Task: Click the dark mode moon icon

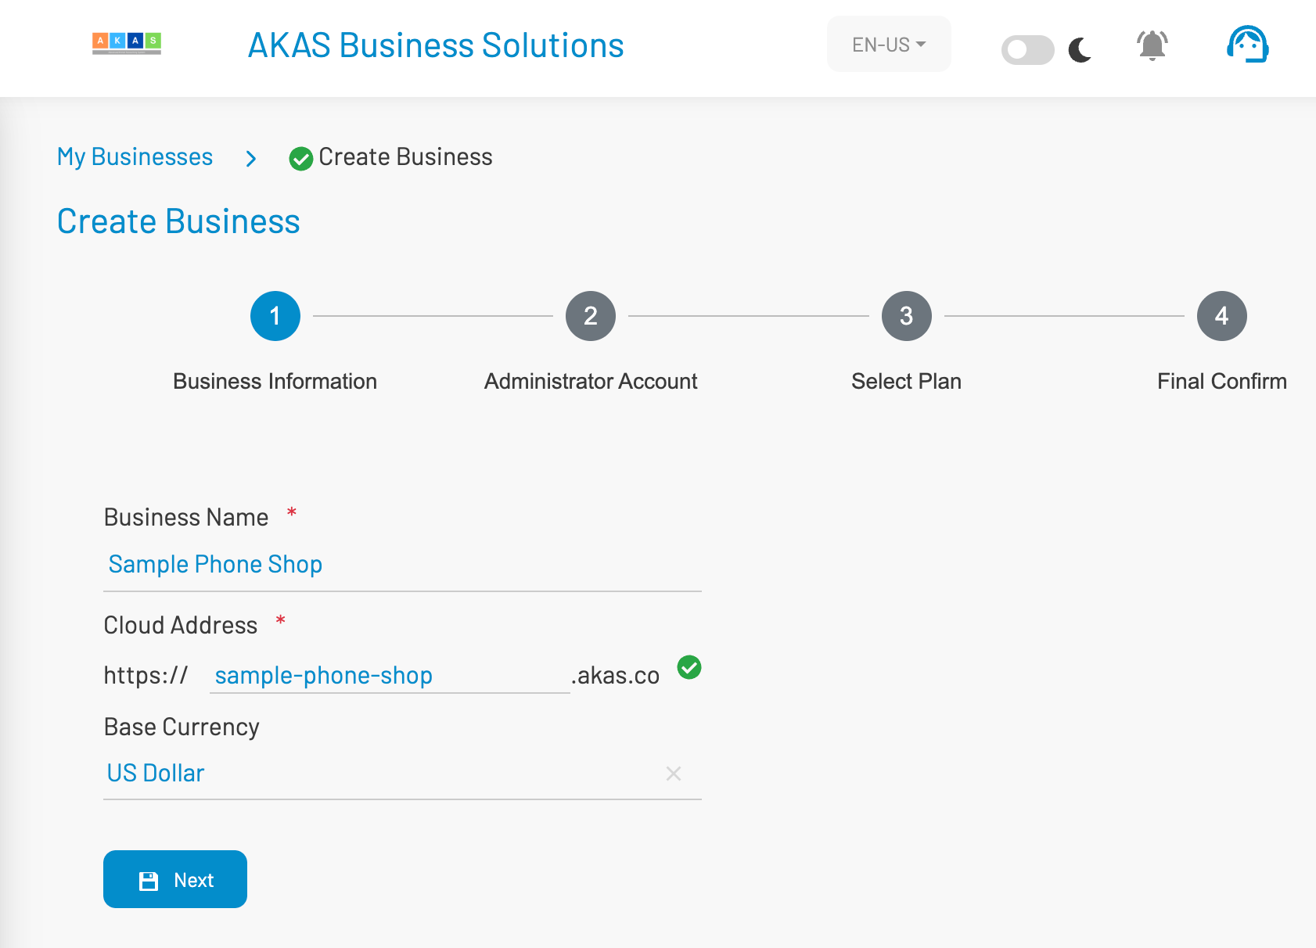Action: (x=1080, y=49)
